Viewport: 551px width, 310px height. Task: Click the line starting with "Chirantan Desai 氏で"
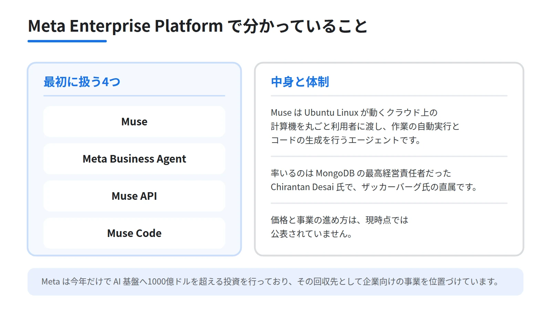coord(374,187)
